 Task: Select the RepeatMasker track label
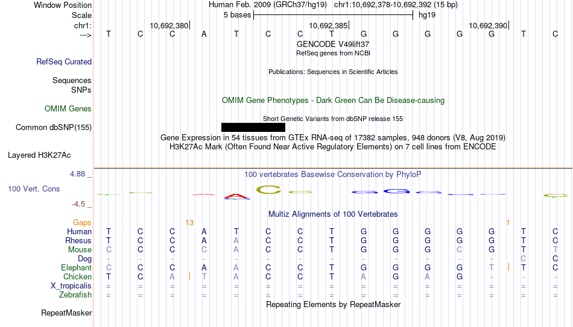[x=66, y=313]
